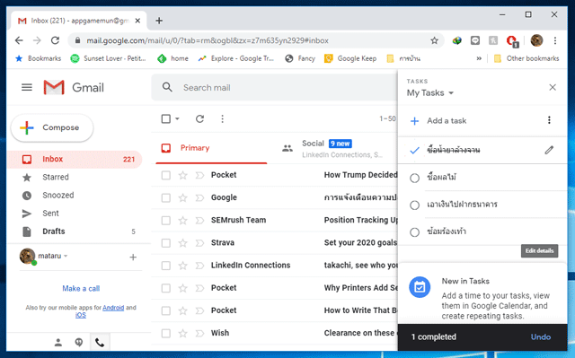The height and width of the screenshot is (358, 575).
Task: Close the Tasks side panel
Action: coord(553,87)
